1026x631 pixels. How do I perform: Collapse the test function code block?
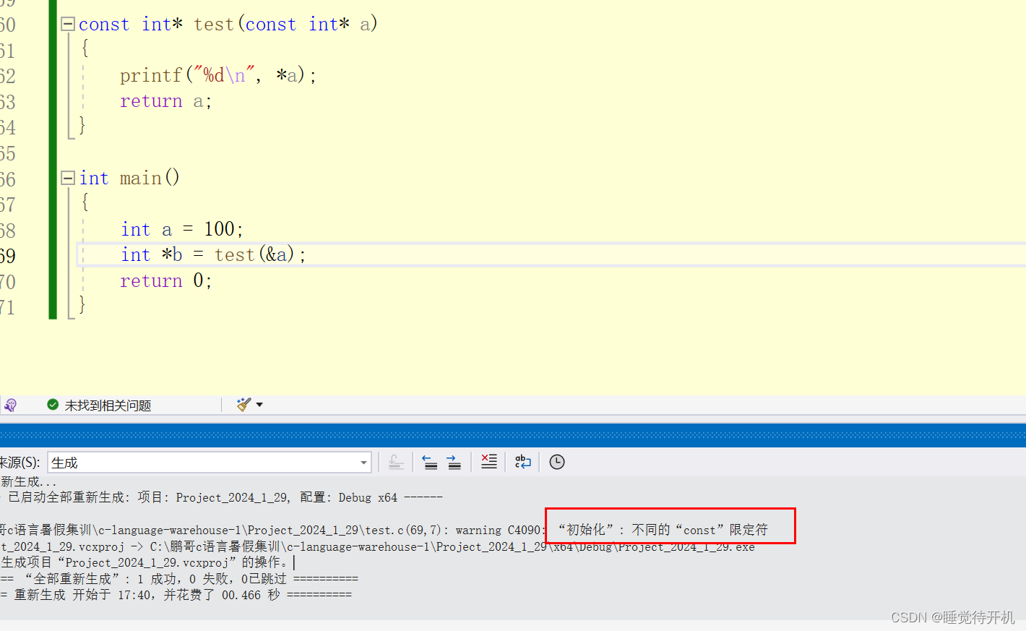point(69,25)
